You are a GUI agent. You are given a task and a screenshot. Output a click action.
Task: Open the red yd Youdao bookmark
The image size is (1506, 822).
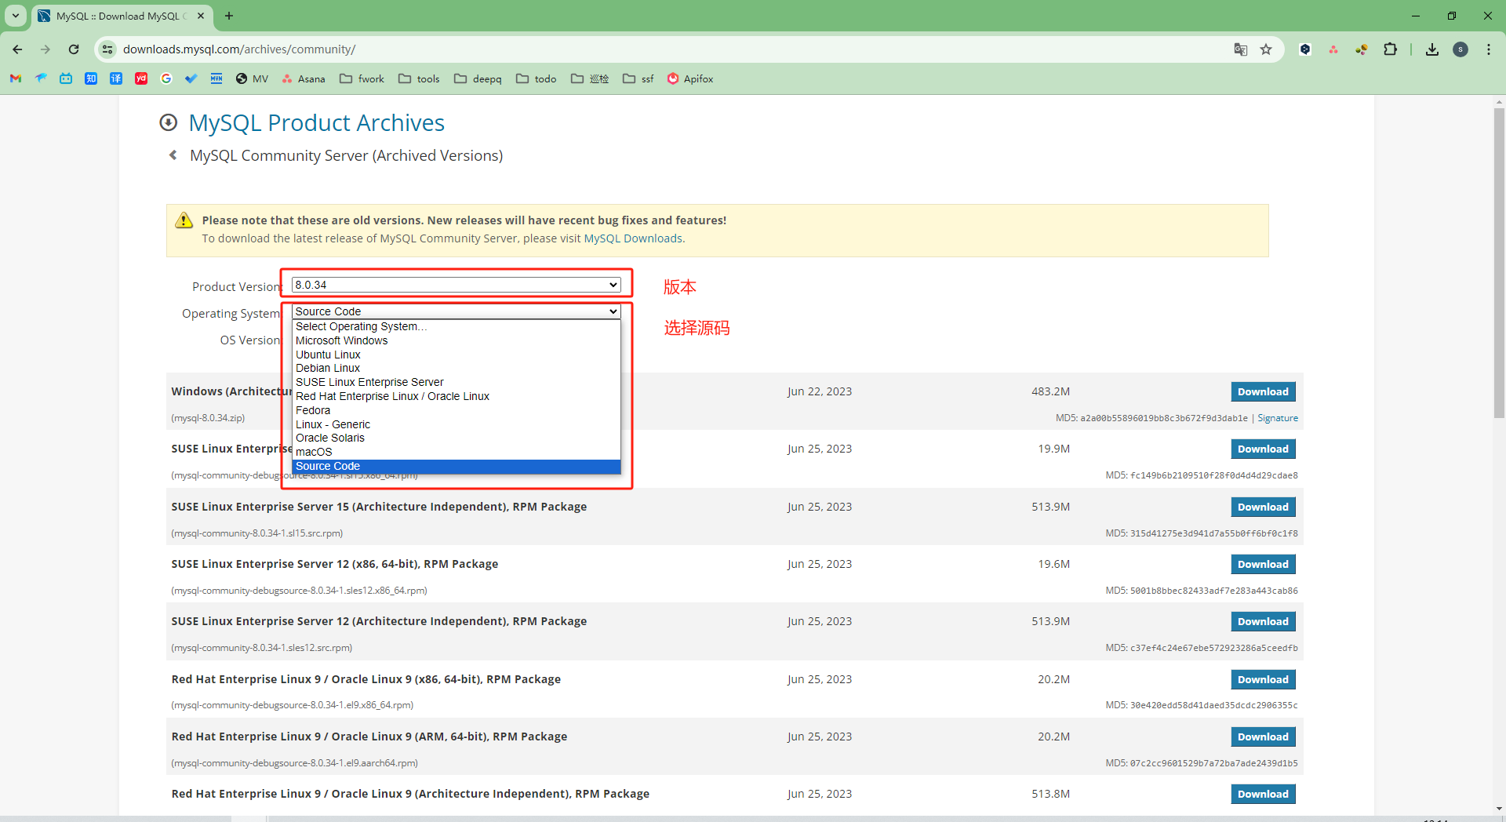[141, 78]
